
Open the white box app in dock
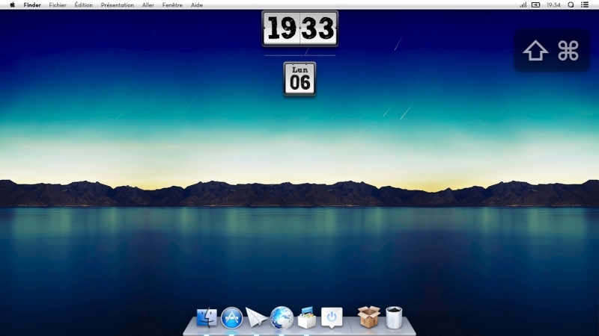pos(306,319)
